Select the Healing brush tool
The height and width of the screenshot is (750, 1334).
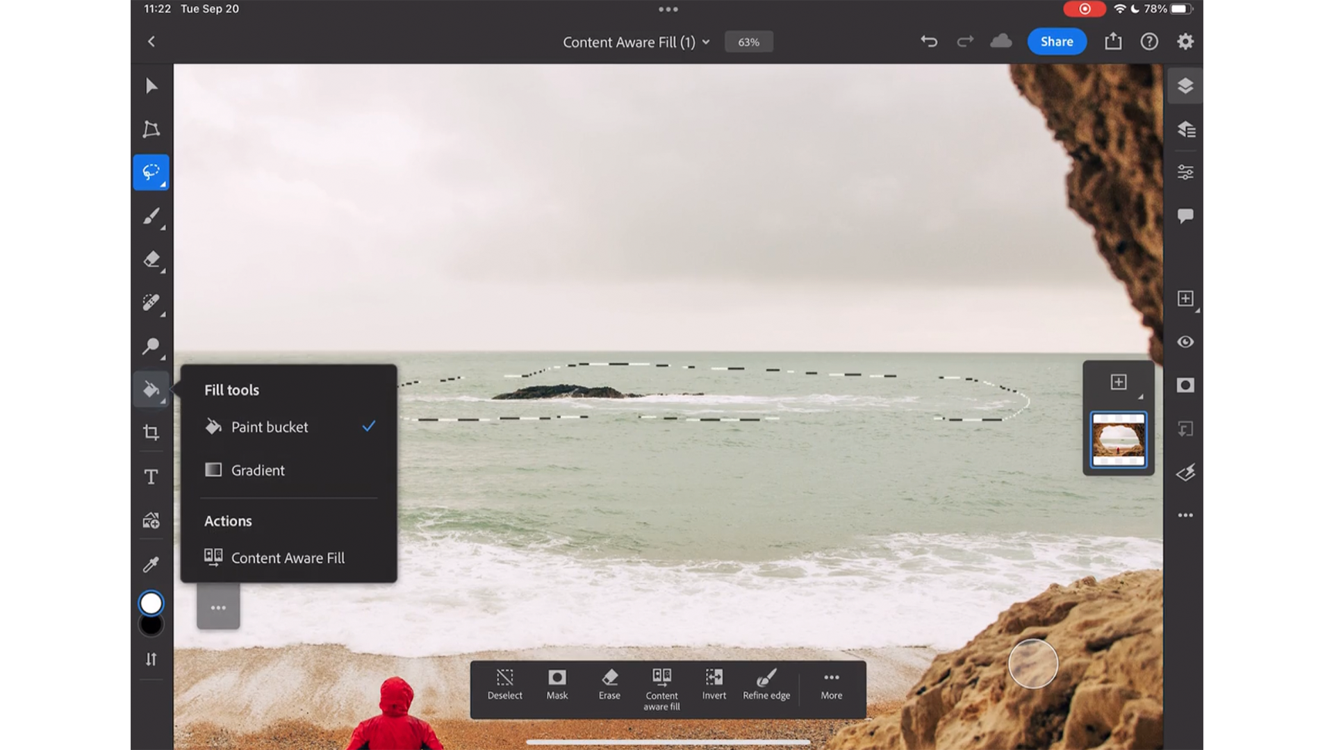point(150,302)
